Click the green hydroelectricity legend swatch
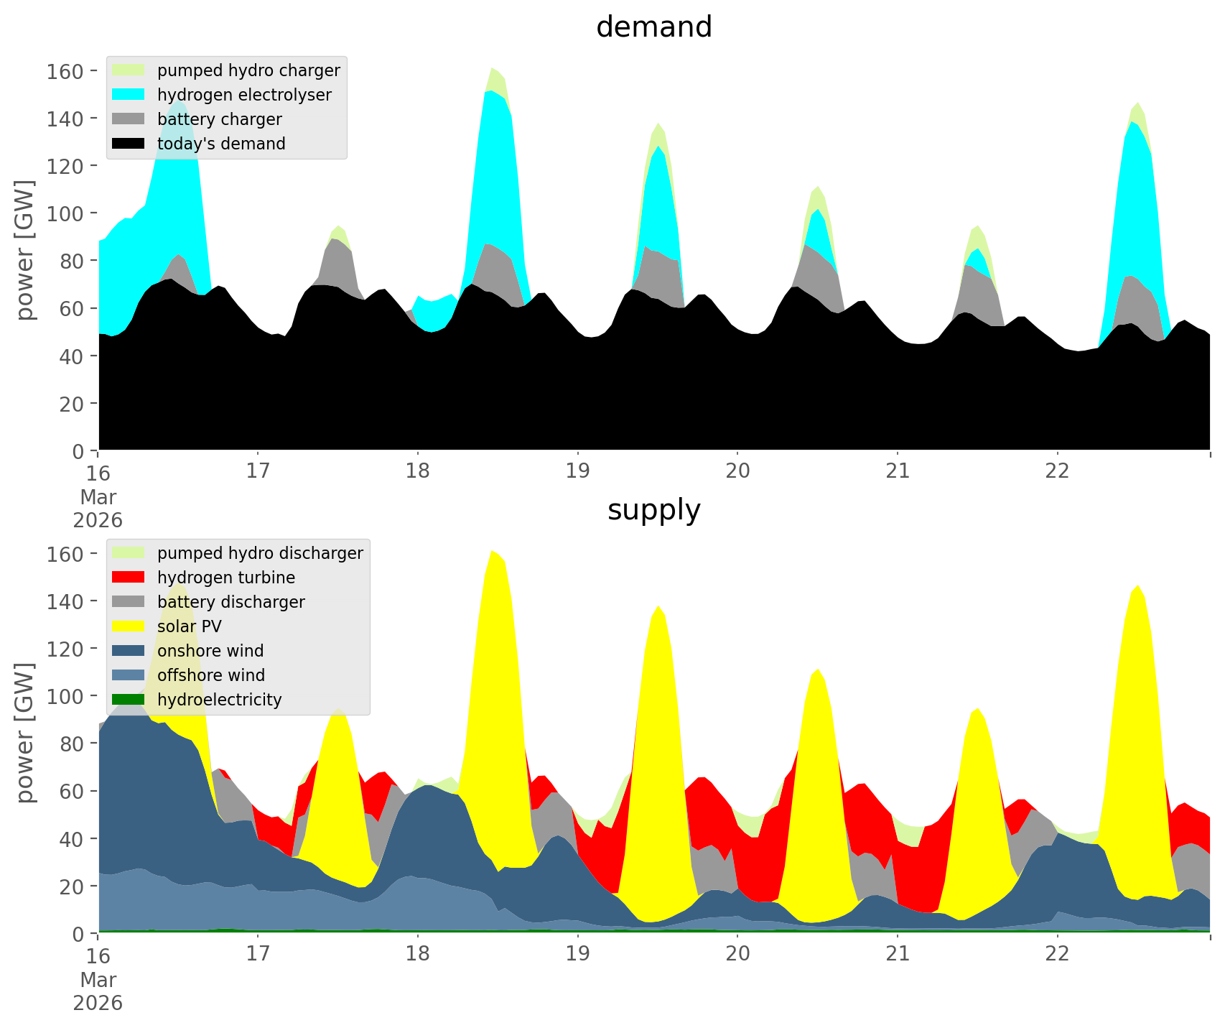 [129, 700]
